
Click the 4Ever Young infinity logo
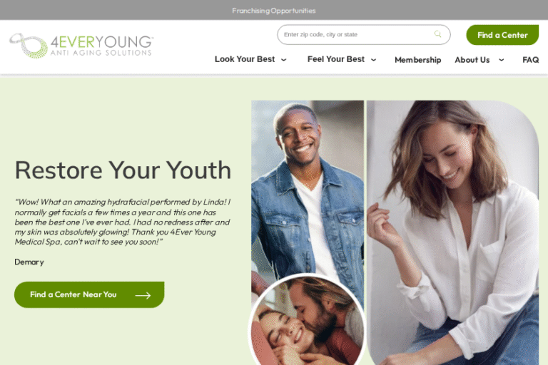pos(29,46)
